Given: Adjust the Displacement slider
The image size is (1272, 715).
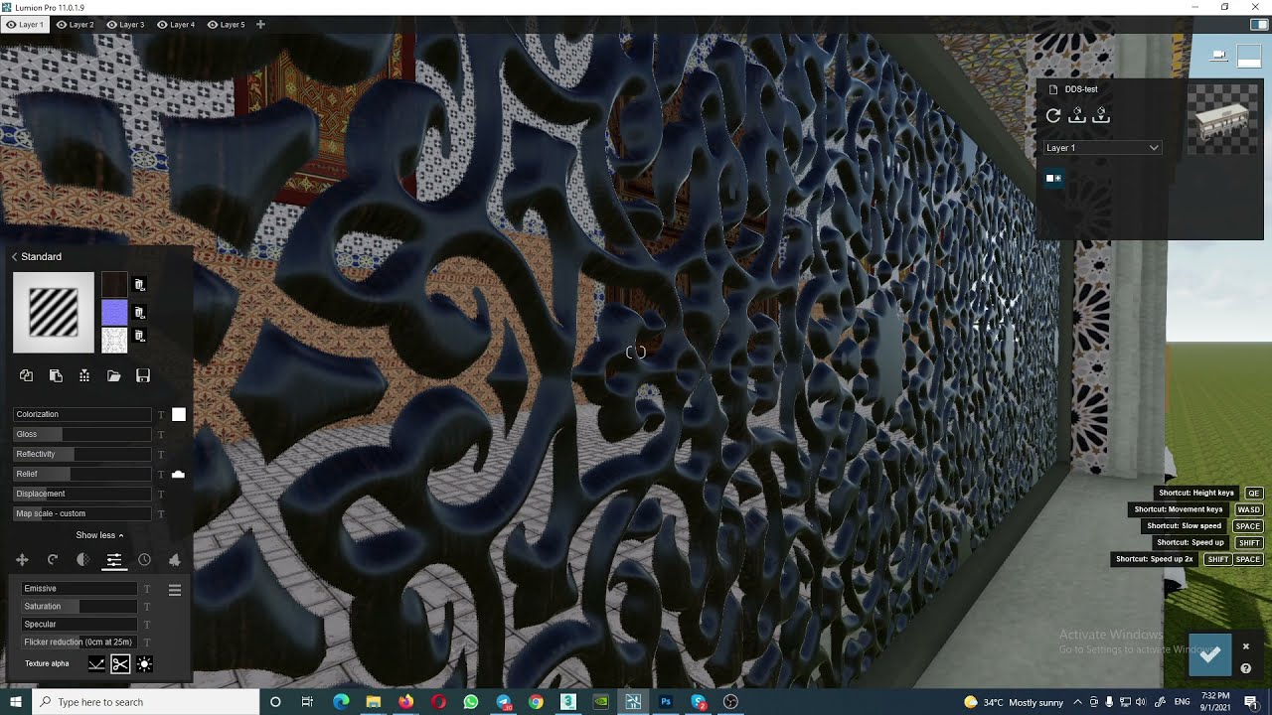Looking at the screenshot, I should [x=82, y=494].
